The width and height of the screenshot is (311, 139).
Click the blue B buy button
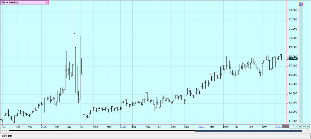point(300,4)
